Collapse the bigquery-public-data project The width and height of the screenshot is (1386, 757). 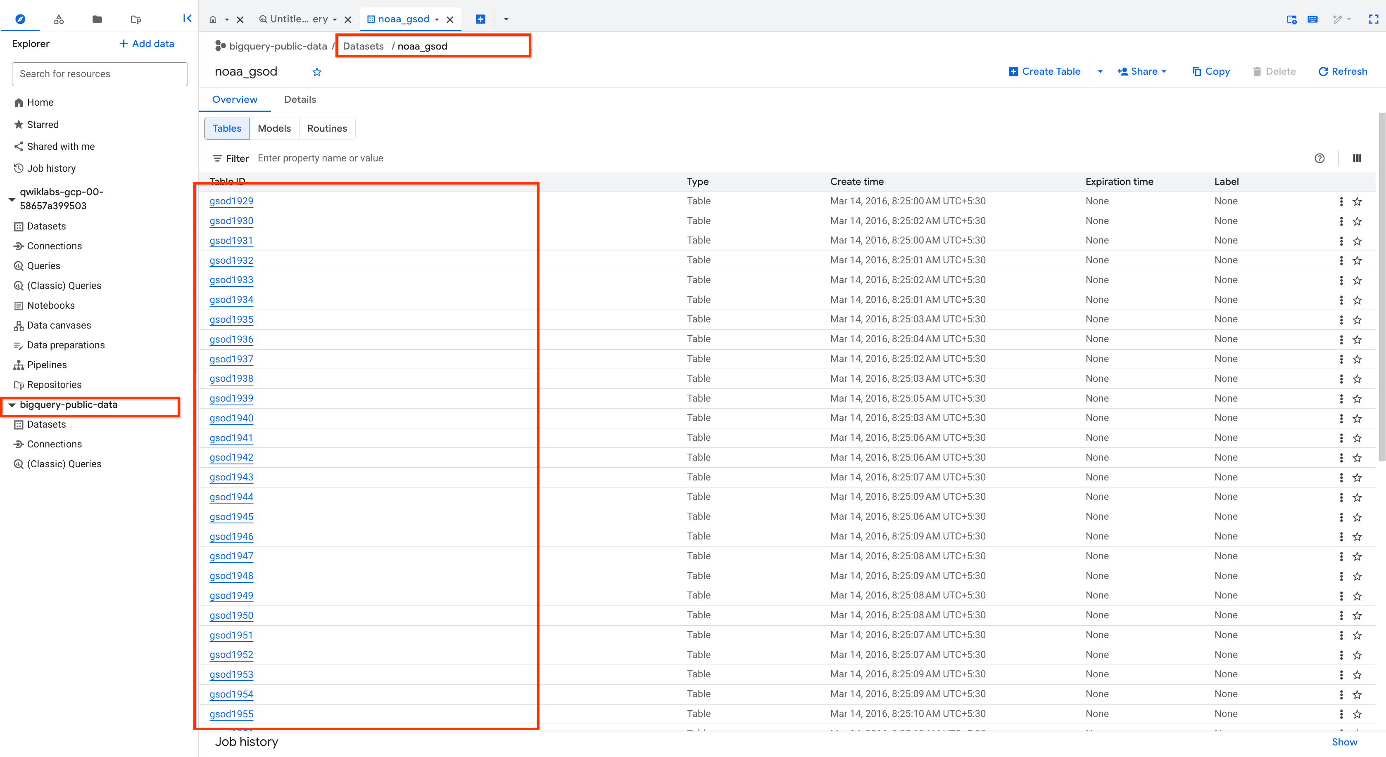pos(12,405)
